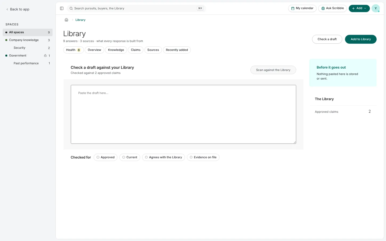Click the Add to Library button
Screen dimensions: 386x241
tap(361, 39)
